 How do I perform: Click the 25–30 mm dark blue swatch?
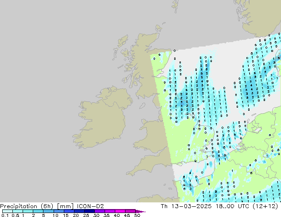point(89,211)
